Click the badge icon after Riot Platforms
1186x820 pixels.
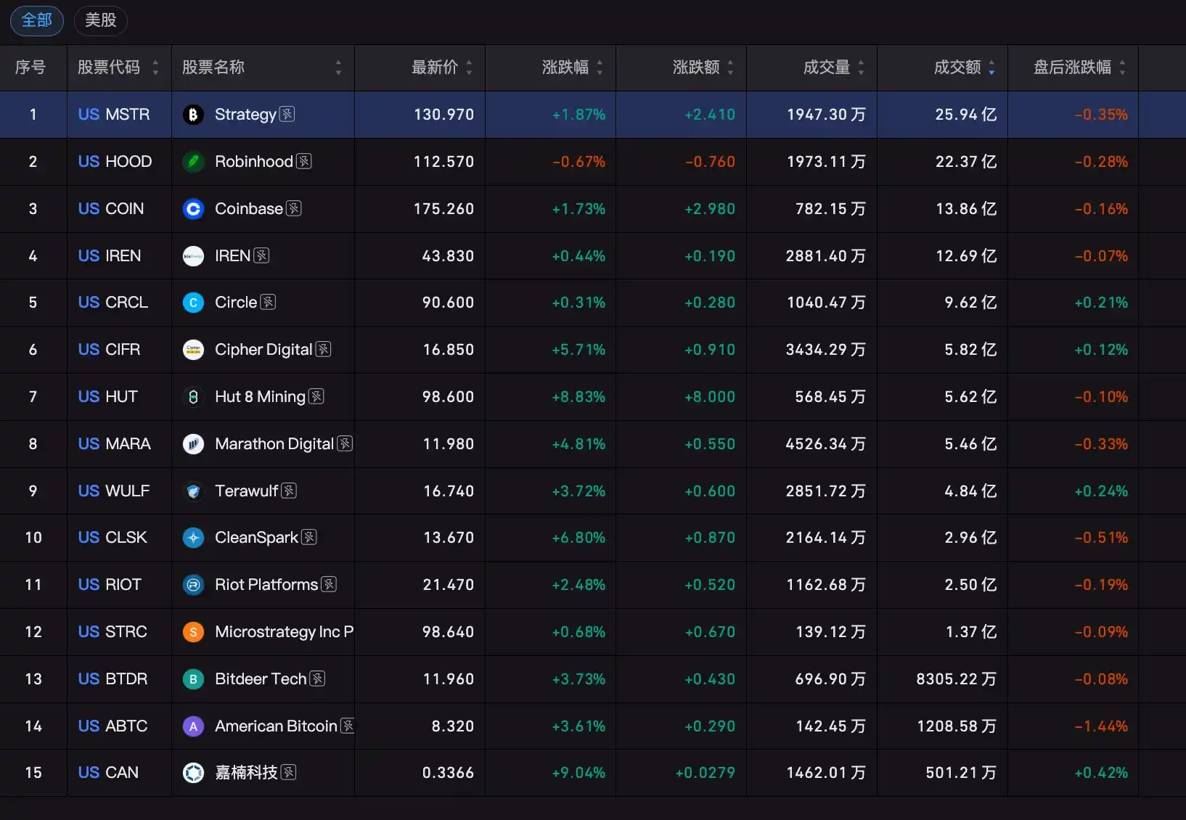point(329,584)
